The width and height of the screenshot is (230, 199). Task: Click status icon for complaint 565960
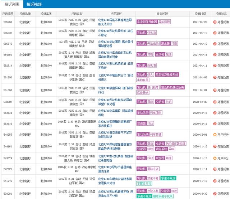point(215,22)
